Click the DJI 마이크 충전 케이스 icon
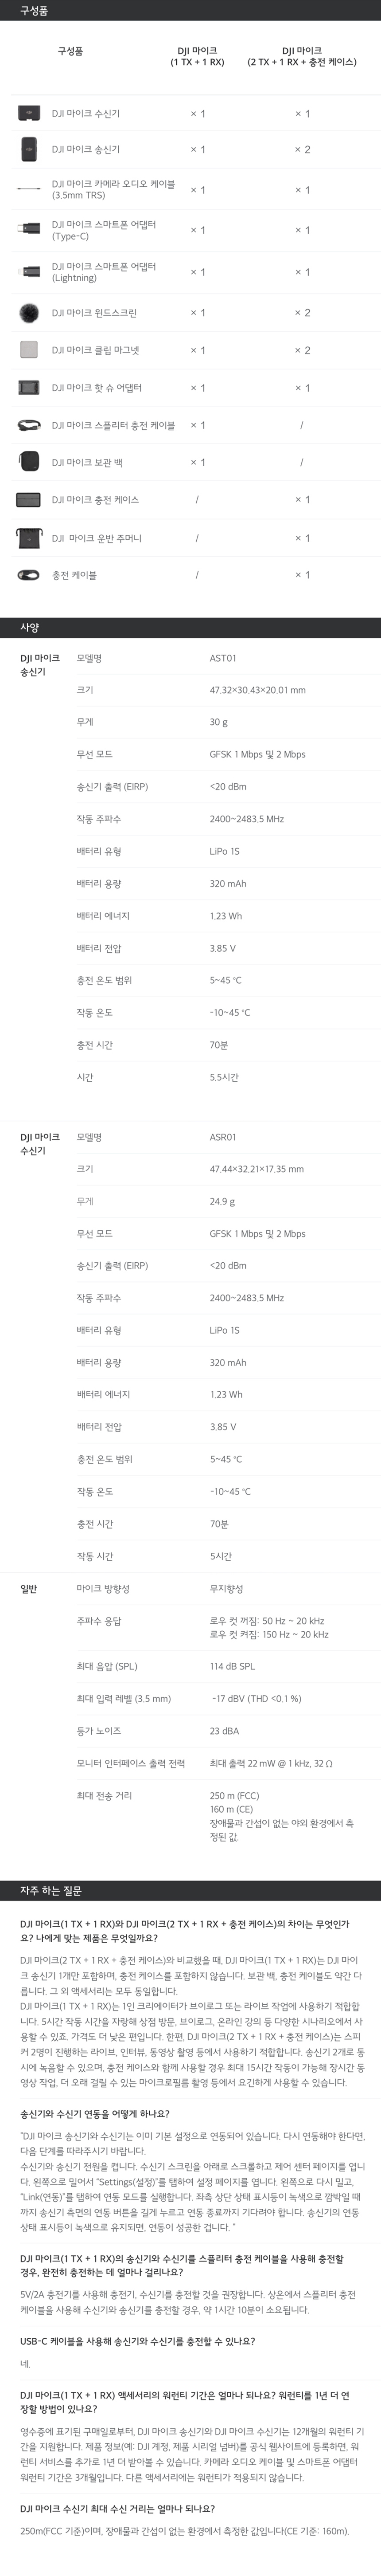381x2576 pixels. coord(28,499)
